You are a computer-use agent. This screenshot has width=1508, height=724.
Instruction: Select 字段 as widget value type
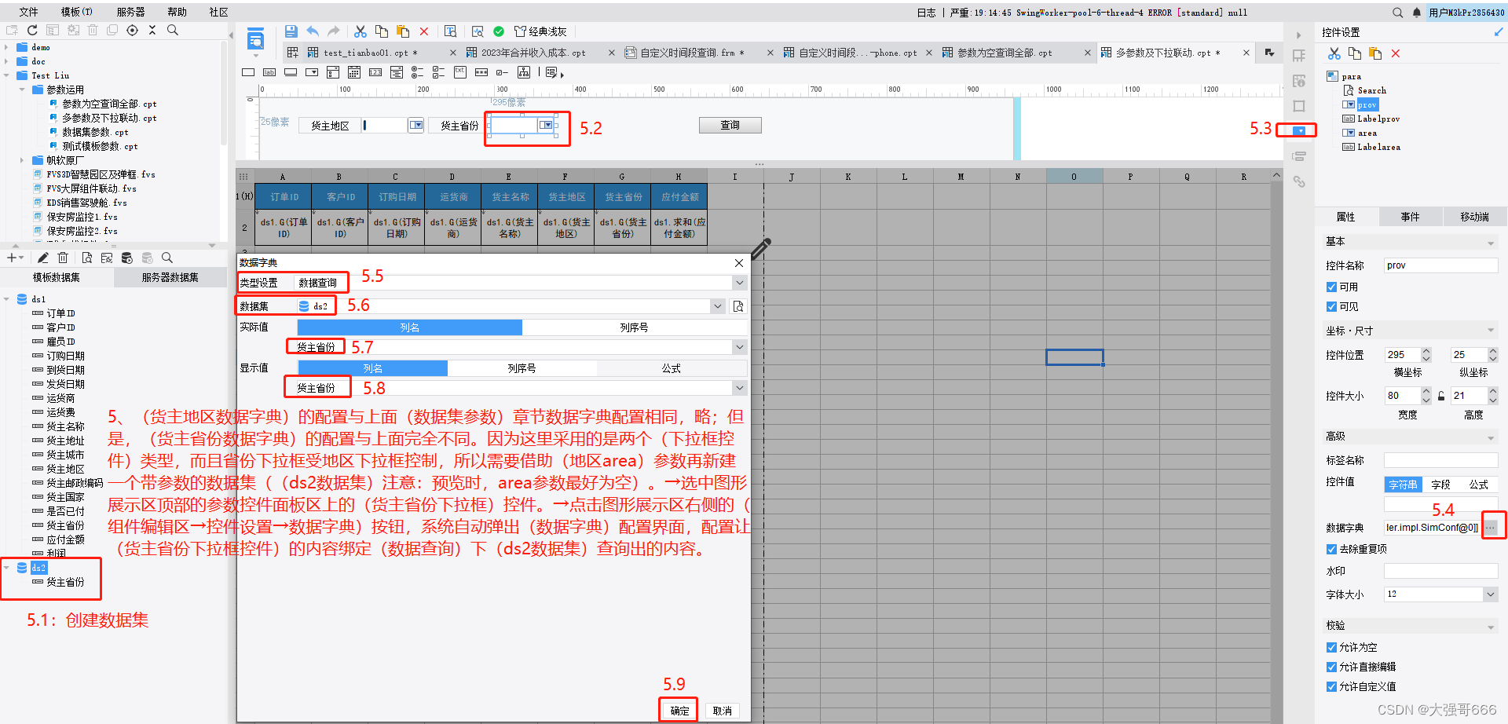tap(1440, 484)
